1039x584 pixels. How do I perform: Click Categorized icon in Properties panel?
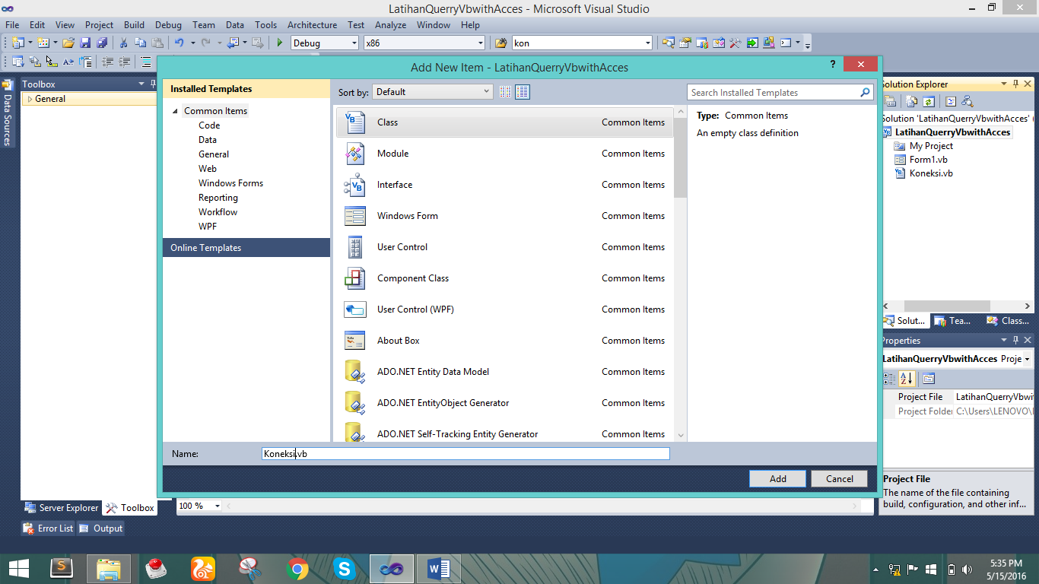point(890,379)
